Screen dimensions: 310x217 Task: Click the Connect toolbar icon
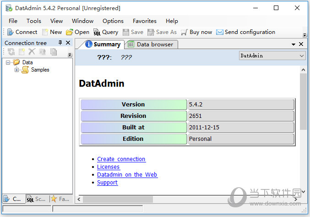pyautogui.click(x=10, y=32)
